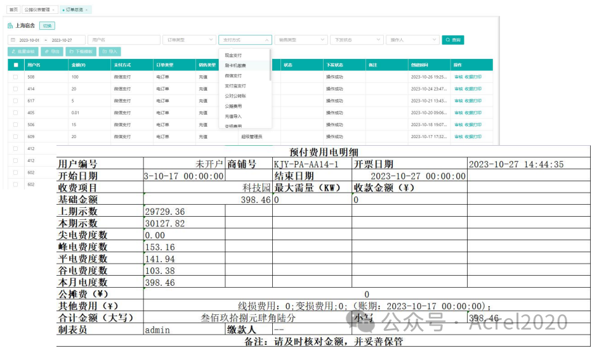592x353 pixels.
Task: Toggle the select-all checkbox in the table header
Action: (16, 65)
